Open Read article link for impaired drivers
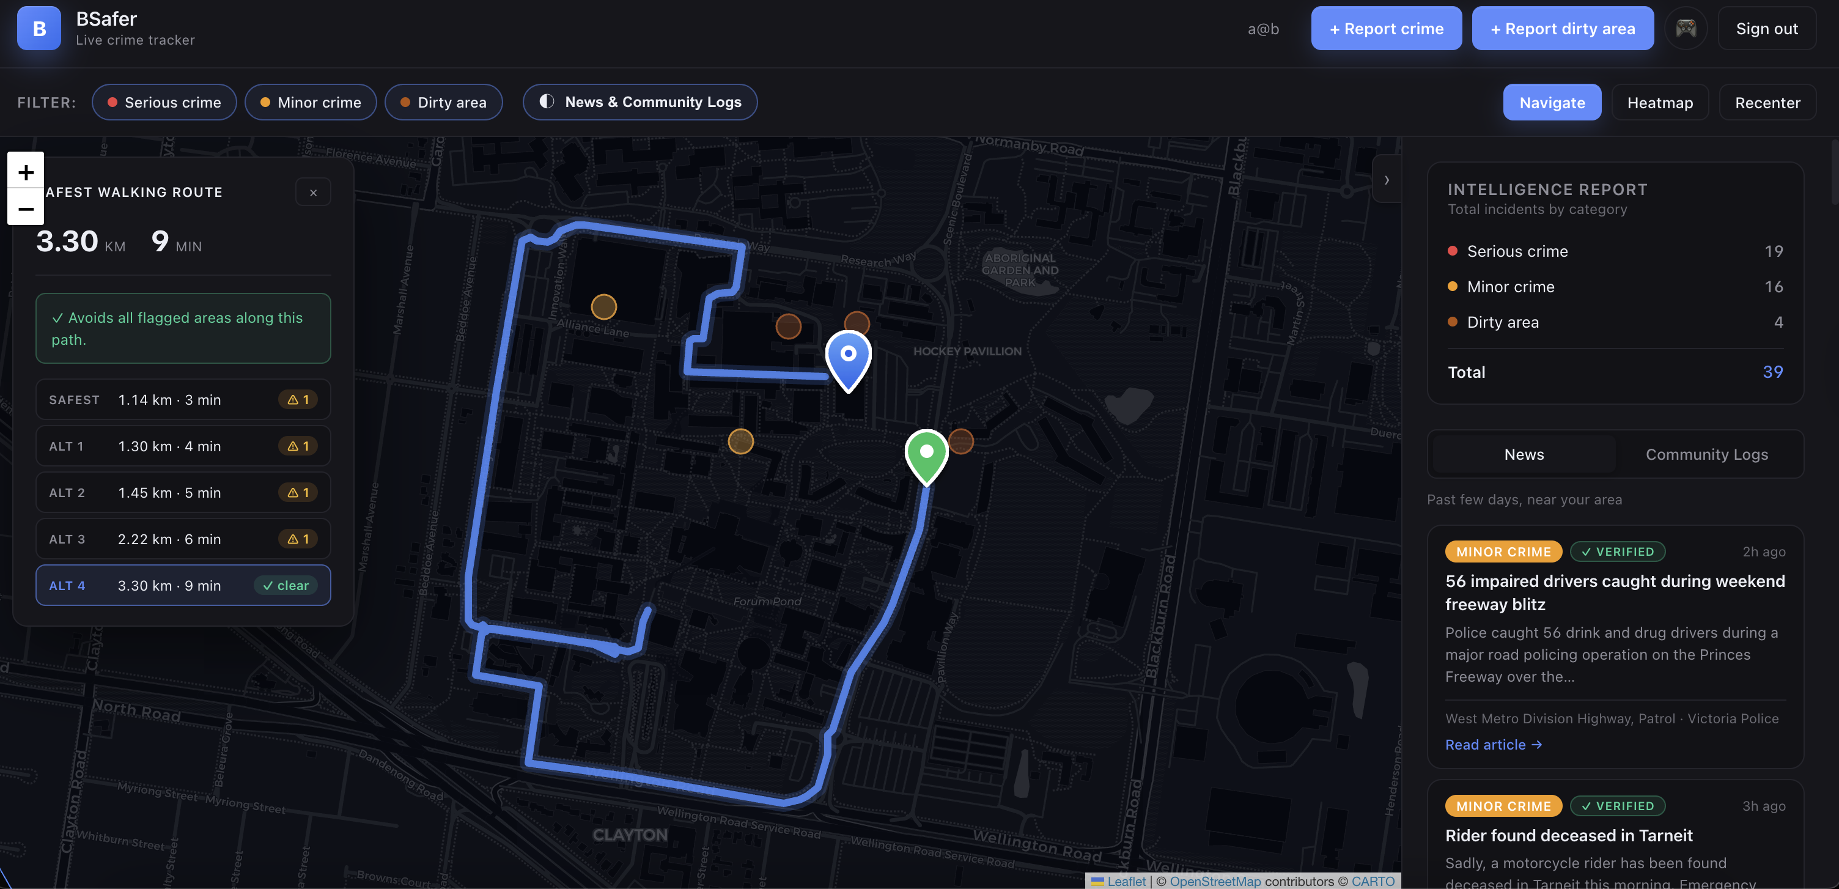 1494,744
